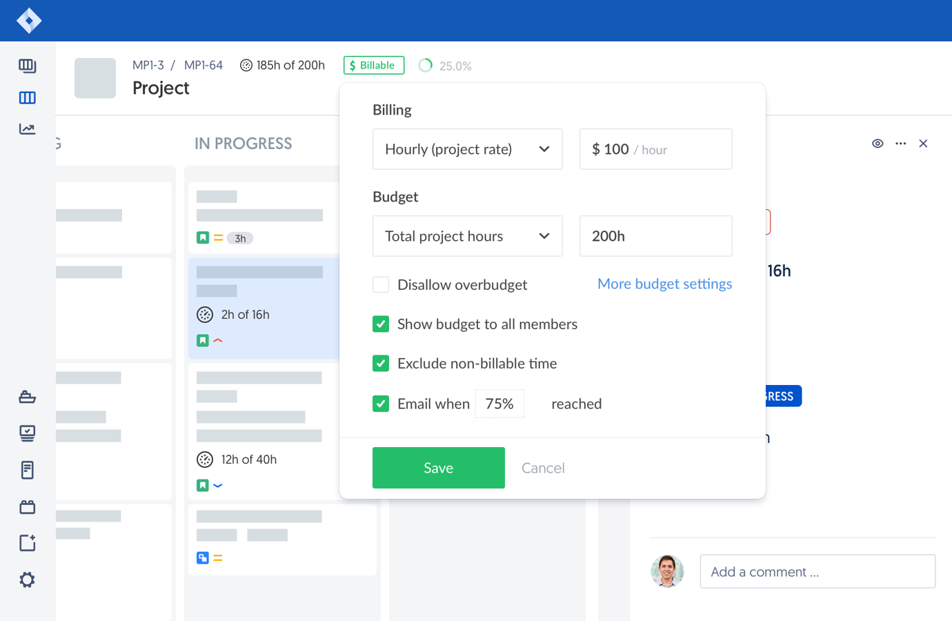Image resolution: width=952 pixels, height=621 pixels.
Task: Click the 200h budget amount field
Action: 656,236
